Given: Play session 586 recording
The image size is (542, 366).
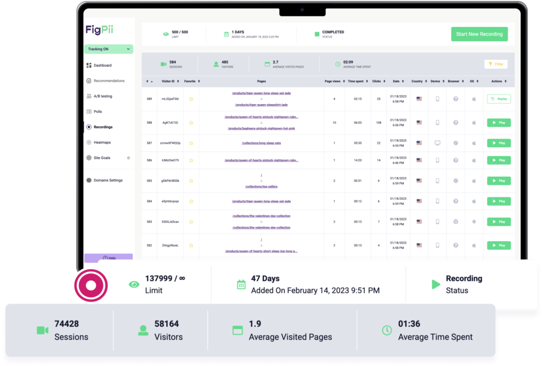Looking at the screenshot, I should [499, 160].
